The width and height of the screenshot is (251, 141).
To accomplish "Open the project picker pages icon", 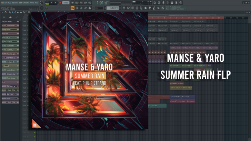I will (145, 8).
